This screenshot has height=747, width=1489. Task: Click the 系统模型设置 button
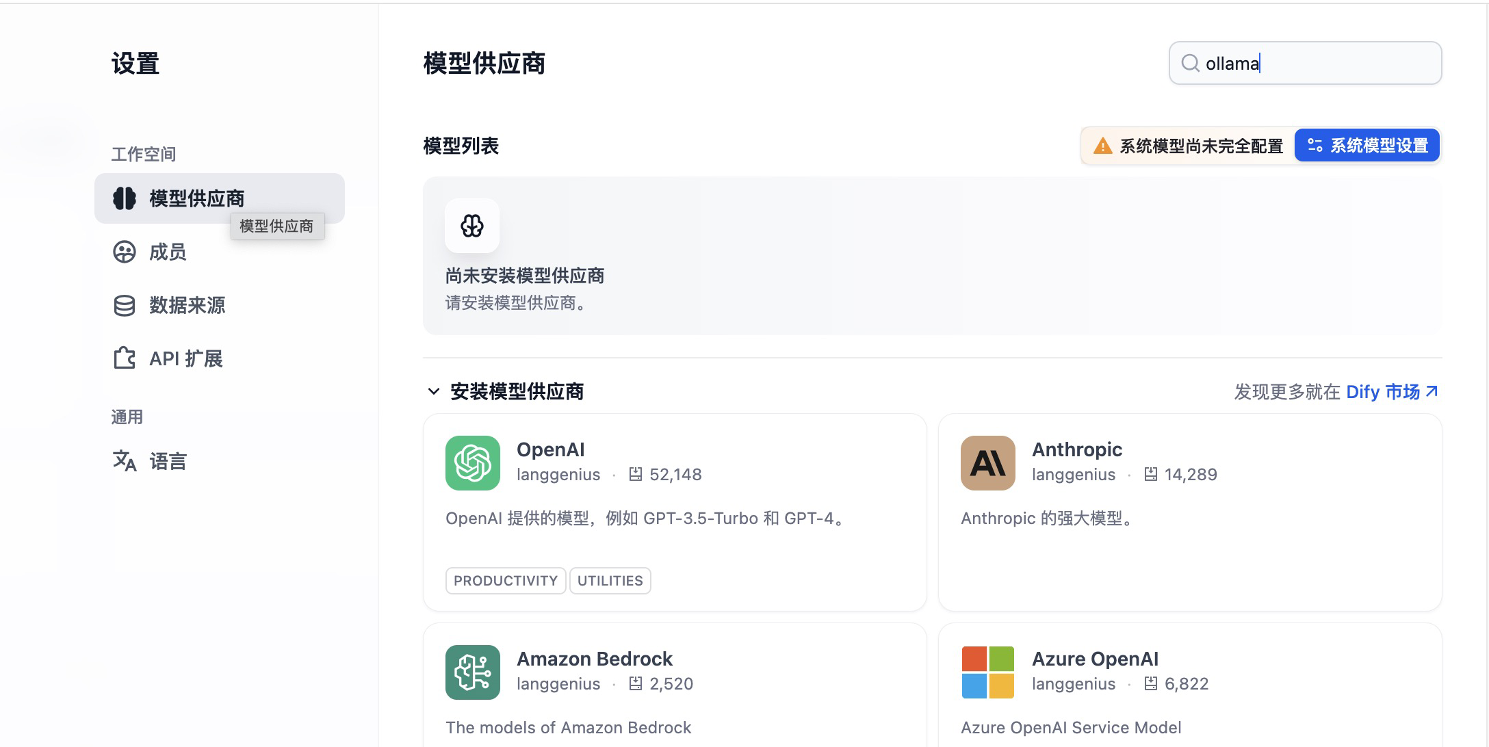[x=1367, y=146]
